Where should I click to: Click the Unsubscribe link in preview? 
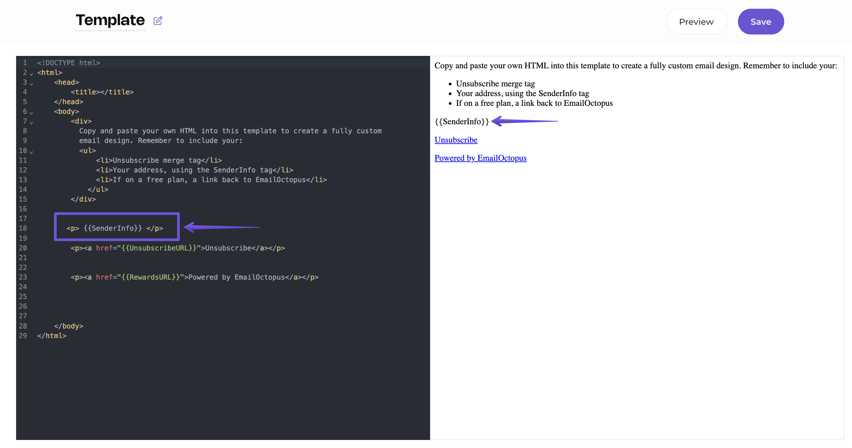pyautogui.click(x=456, y=140)
